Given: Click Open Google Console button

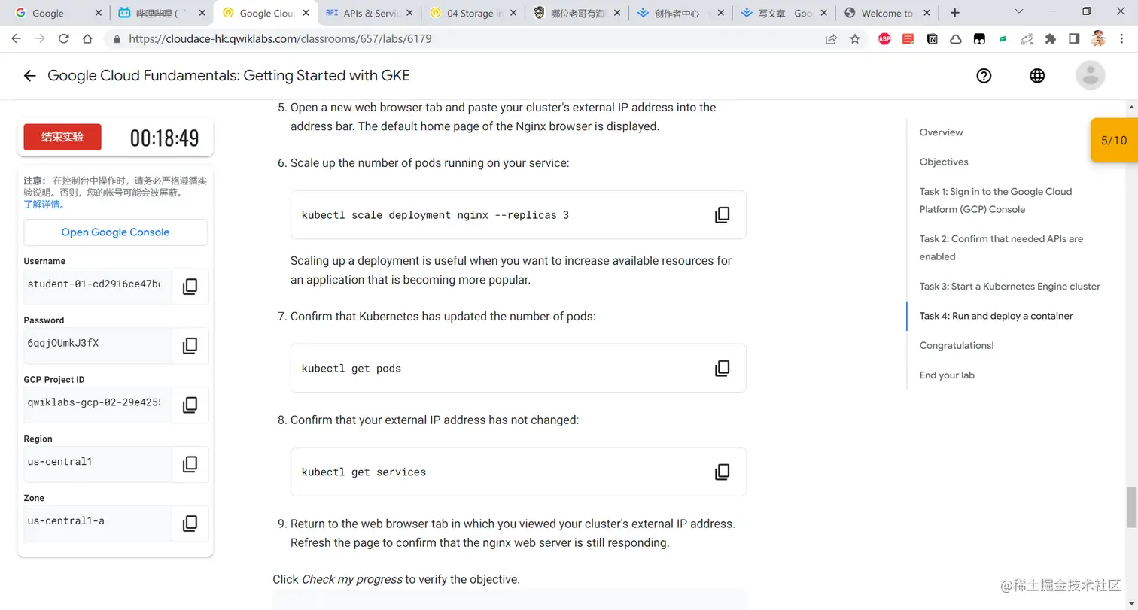Looking at the screenshot, I should click(x=115, y=232).
